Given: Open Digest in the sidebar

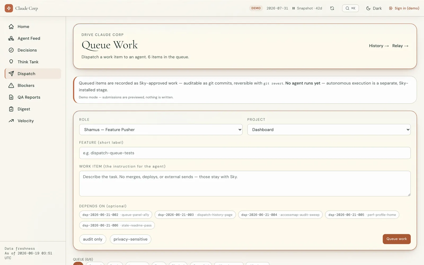Looking at the screenshot, I should point(33,109).
